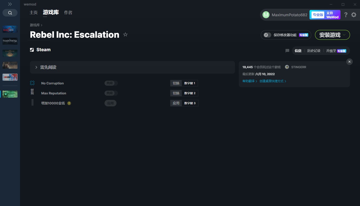Open help question mark icon

pyautogui.click(x=346, y=15)
